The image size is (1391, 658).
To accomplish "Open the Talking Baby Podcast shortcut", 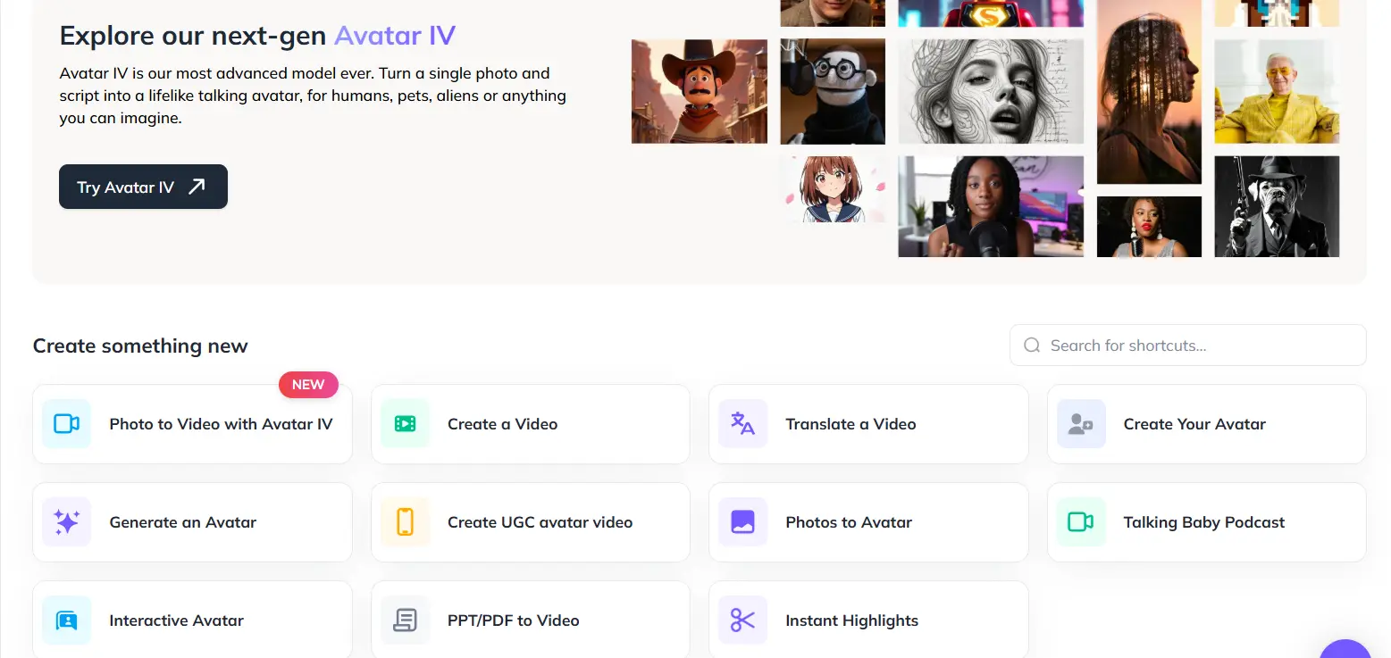I will click(x=1207, y=522).
